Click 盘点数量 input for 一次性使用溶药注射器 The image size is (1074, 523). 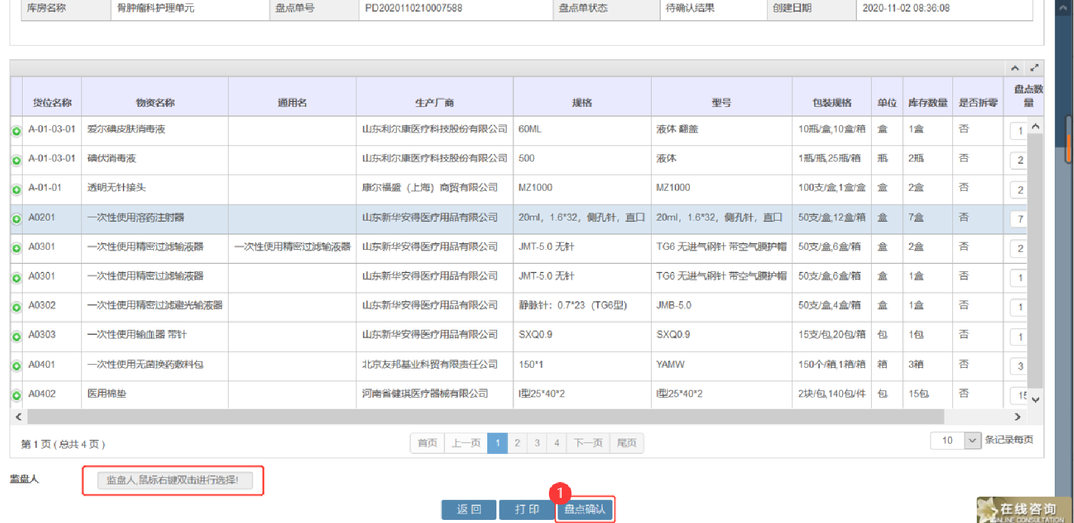(1019, 219)
